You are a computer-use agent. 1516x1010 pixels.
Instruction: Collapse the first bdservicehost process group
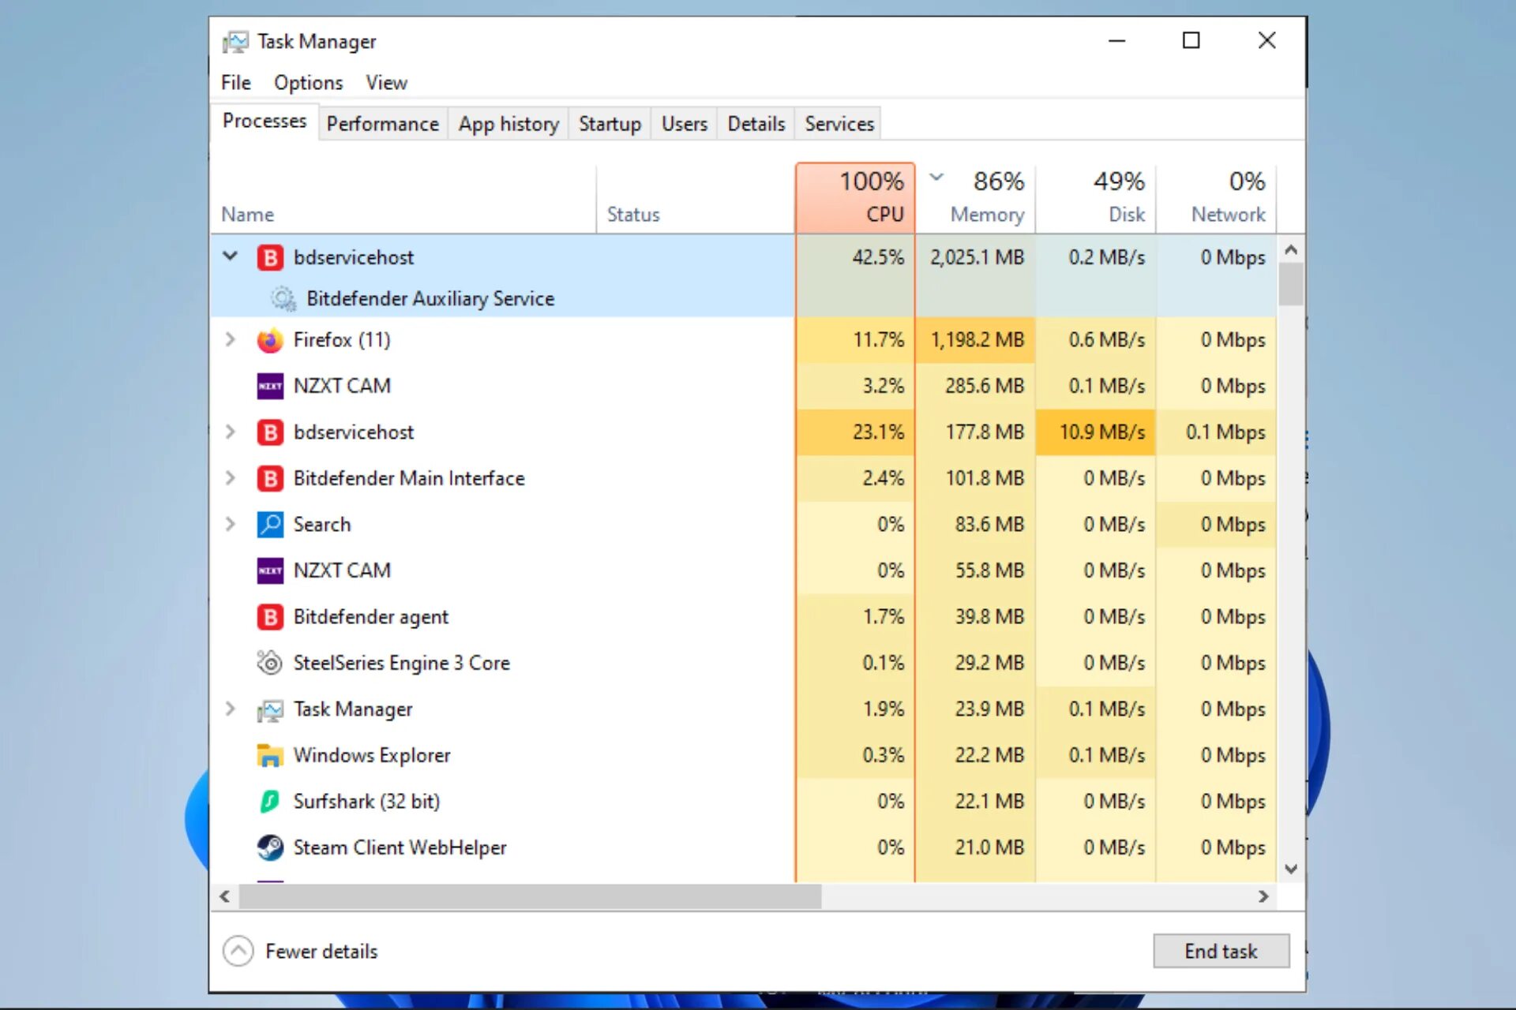230,256
